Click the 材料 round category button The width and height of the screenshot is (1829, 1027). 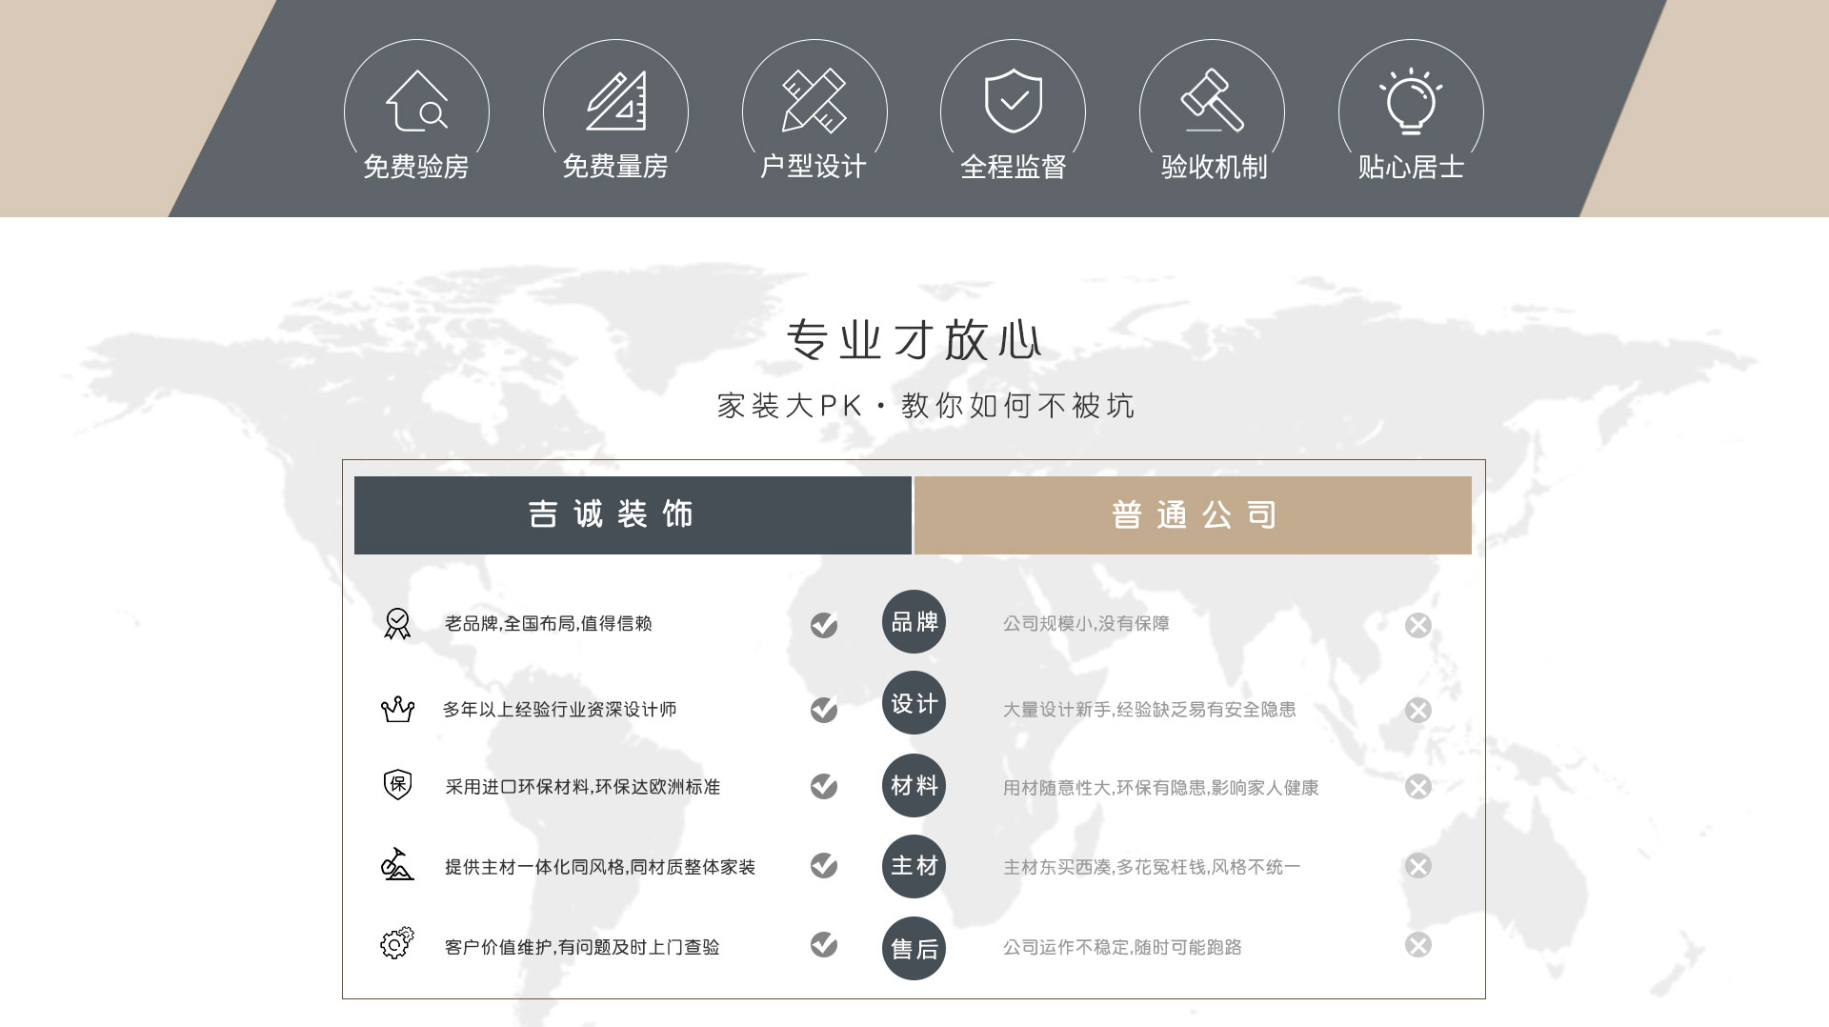click(x=914, y=785)
